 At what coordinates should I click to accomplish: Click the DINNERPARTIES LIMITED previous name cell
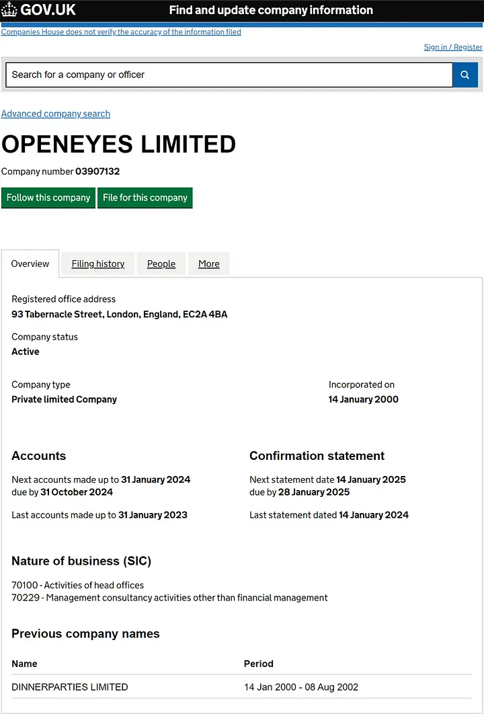[x=70, y=686]
